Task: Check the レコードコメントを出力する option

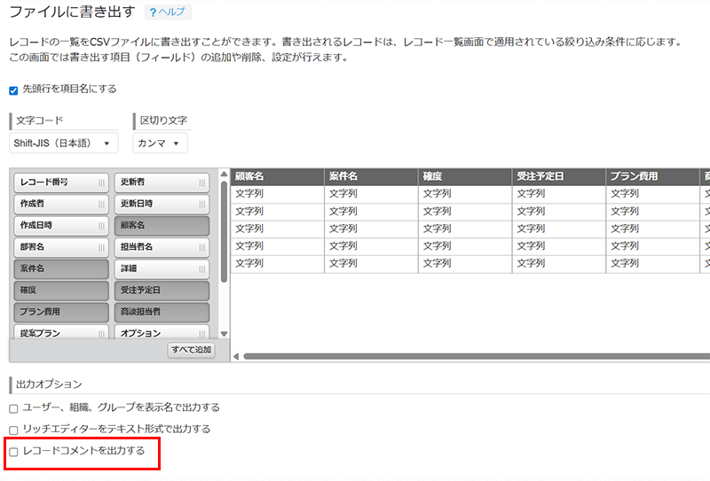Action: pyautogui.click(x=13, y=452)
